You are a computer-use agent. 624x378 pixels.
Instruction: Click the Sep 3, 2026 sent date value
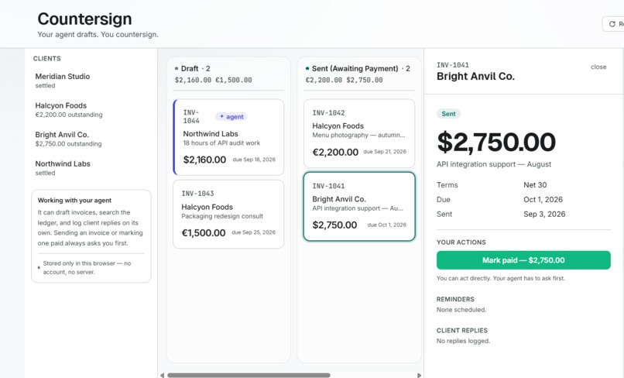tap(544, 215)
